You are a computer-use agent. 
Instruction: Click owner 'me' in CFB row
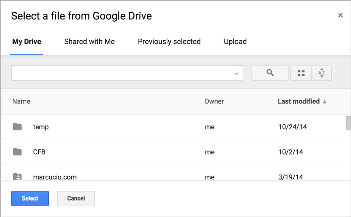(210, 152)
